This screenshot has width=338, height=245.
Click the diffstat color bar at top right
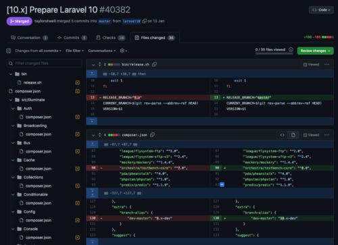click(x=328, y=37)
